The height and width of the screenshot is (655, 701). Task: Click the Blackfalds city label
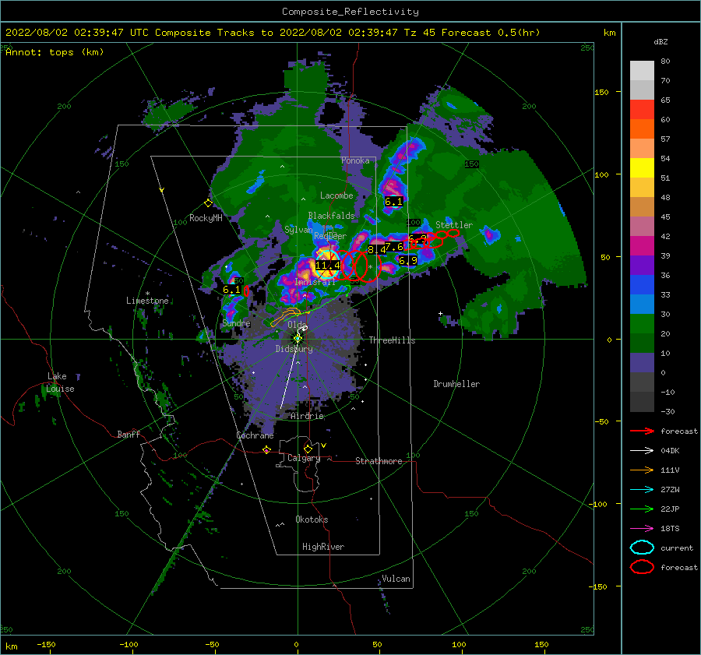(x=331, y=216)
